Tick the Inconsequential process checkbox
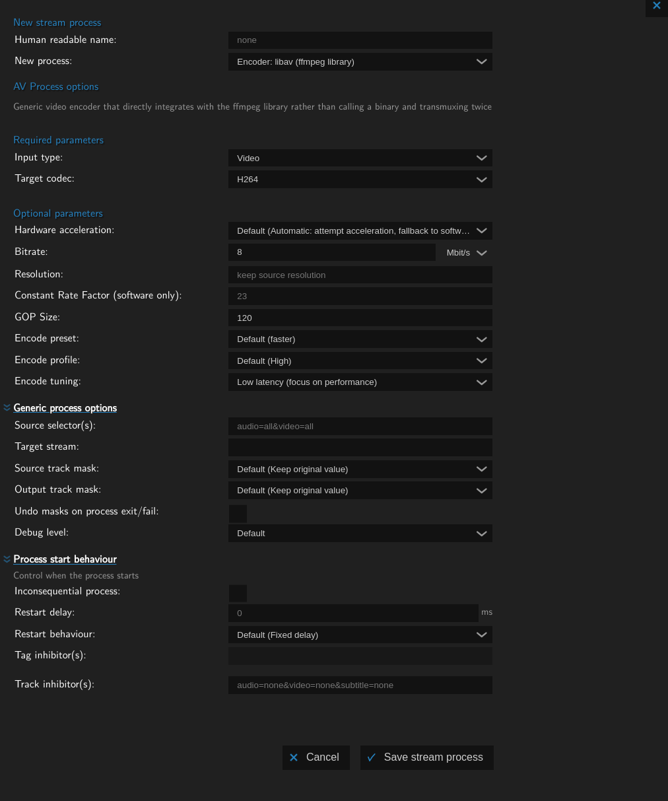The height and width of the screenshot is (801, 668). tap(238, 593)
